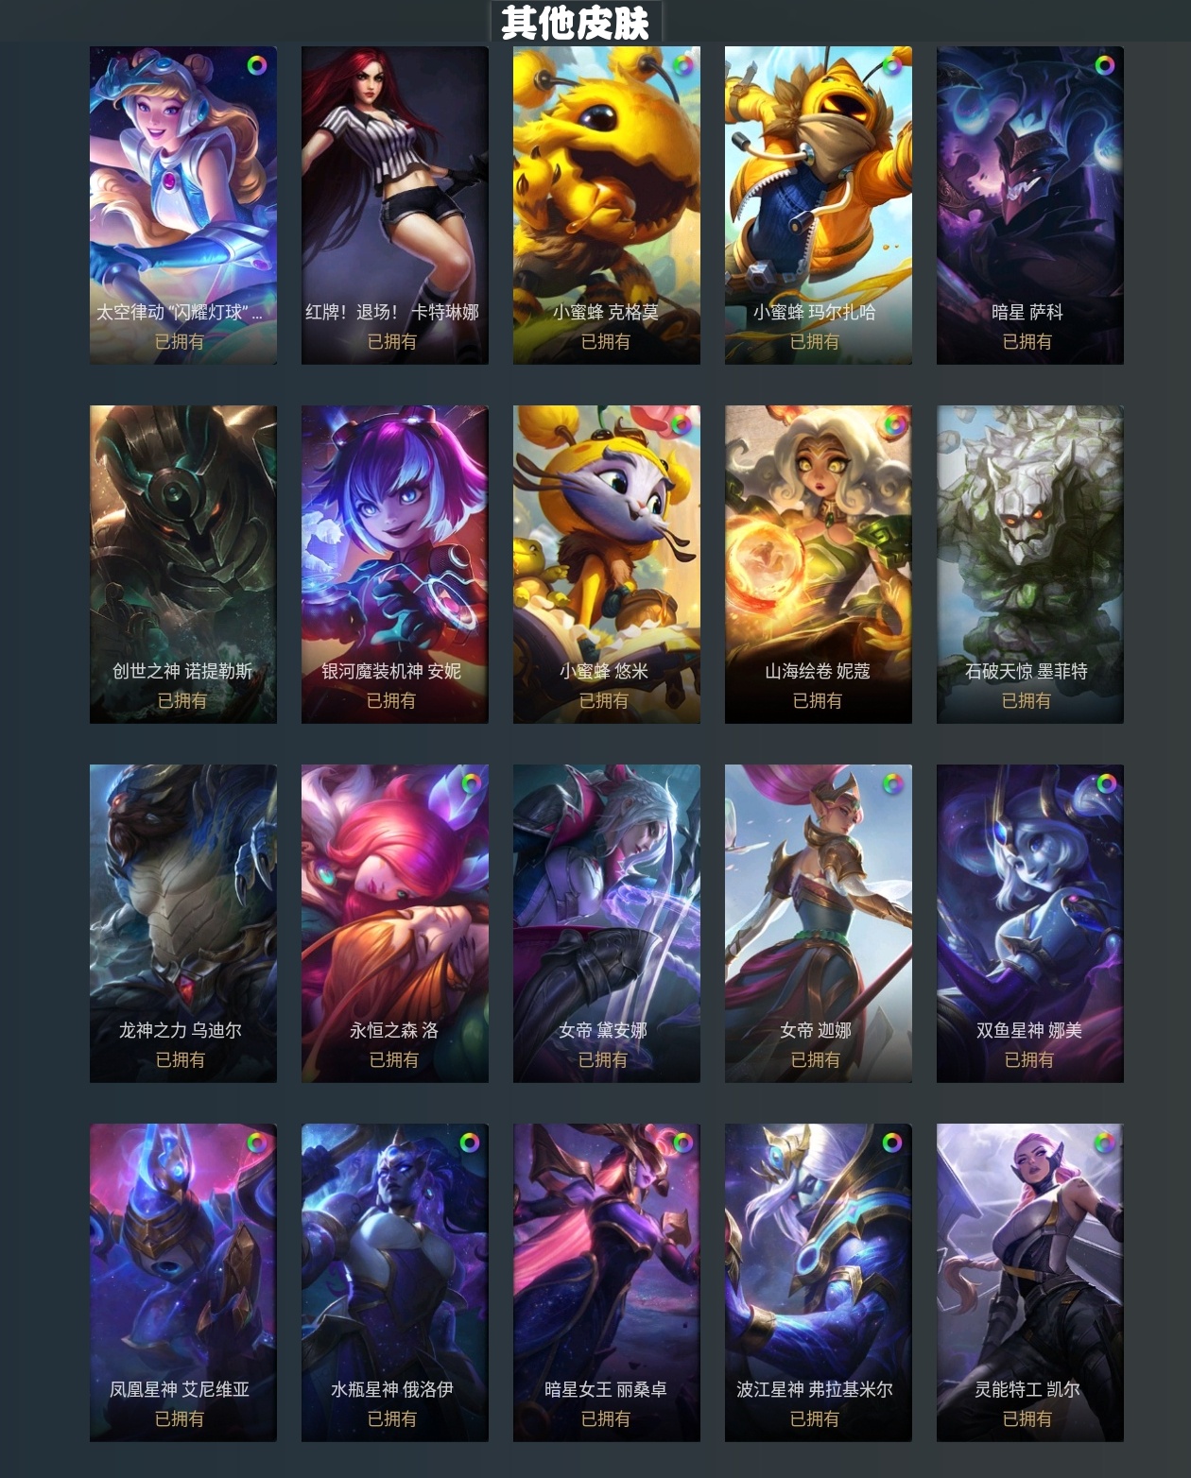The height and width of the screenshot is (1478, 1191).
Task: Click chroma icon on 太空律动 skin card
Action: pyautogui.click(x=257, y=65)
